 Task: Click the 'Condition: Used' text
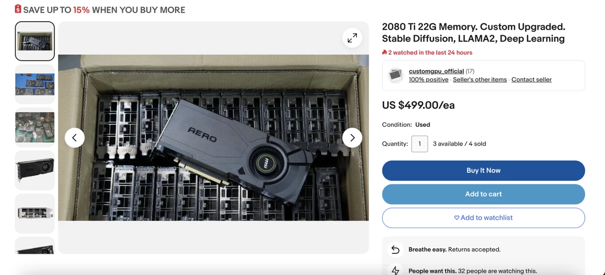pos(406,124)
